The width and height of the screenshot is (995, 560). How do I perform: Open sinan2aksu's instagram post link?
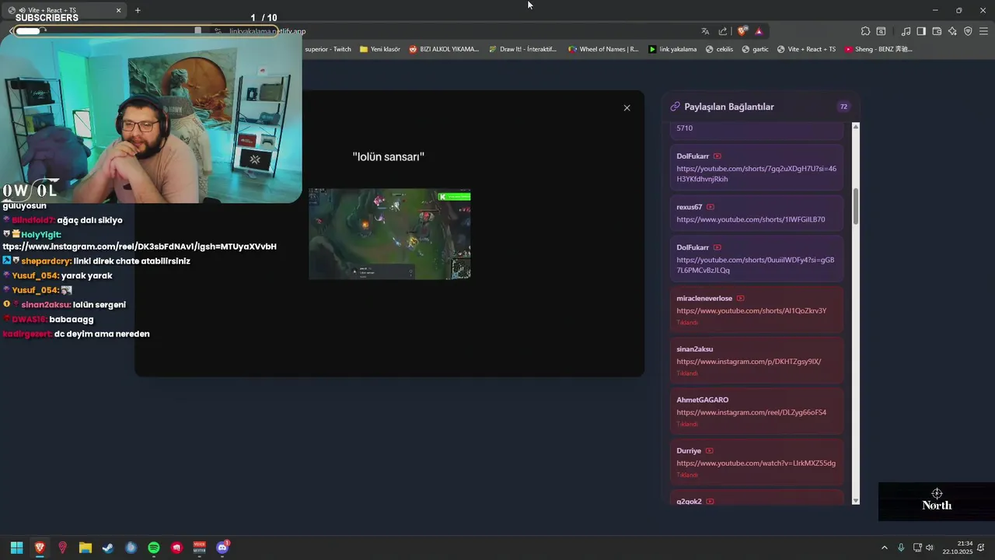tap(749, 362)
